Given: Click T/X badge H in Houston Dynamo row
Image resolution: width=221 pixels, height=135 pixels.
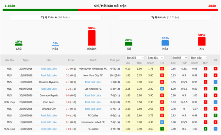Looking at the screenshot, I should pos(215,82).
